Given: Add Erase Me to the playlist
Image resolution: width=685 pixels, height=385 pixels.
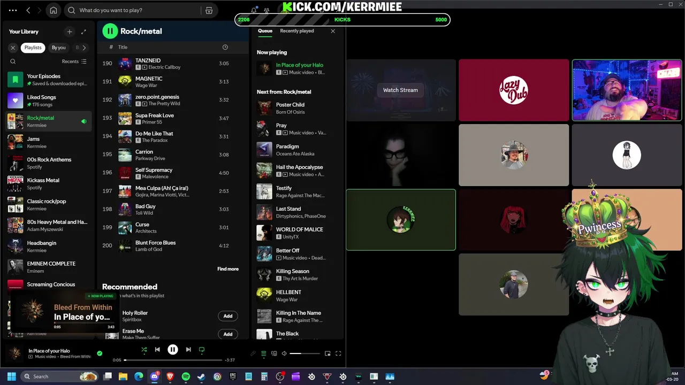Looking at the screenshot, I should point(228,334).
